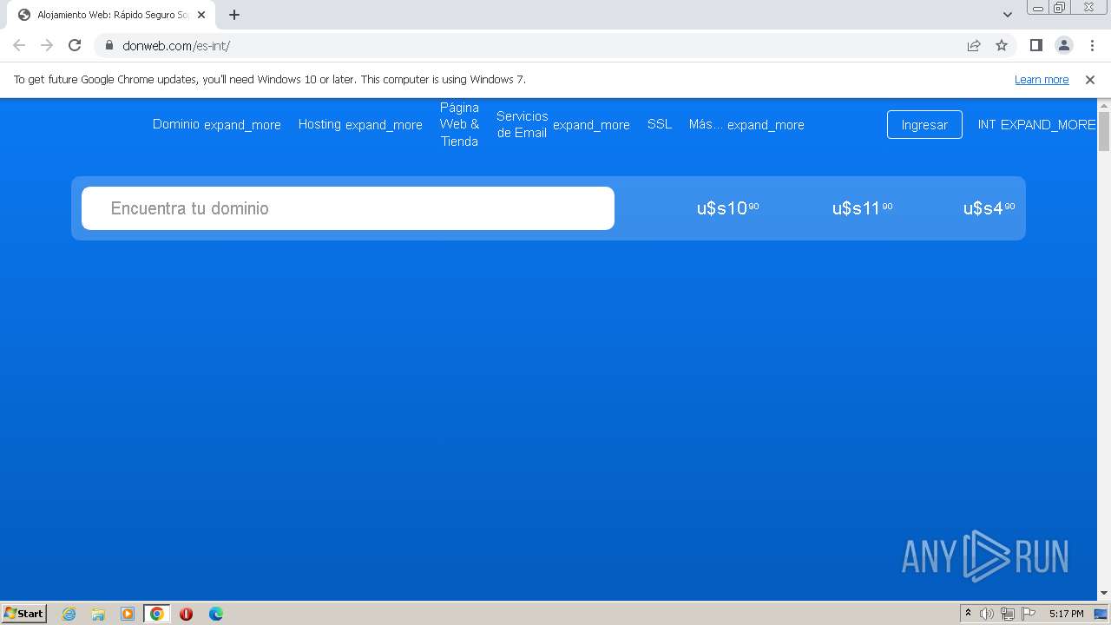Reload the donweb page
Image resolution: width=1111 pixels, height=625 pixels.
(x=75, y=45)
